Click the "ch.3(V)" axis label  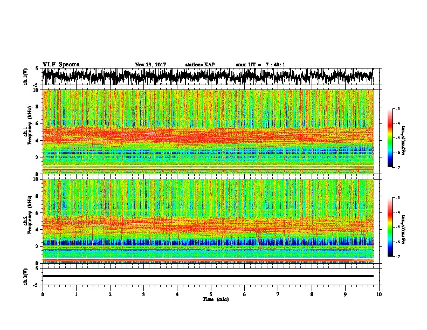[x=25, y=277]
